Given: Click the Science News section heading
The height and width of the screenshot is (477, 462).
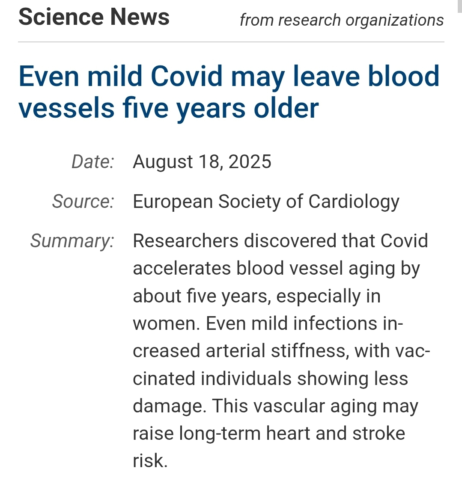Looking at the screenshot, I should [x=94, y=17].
